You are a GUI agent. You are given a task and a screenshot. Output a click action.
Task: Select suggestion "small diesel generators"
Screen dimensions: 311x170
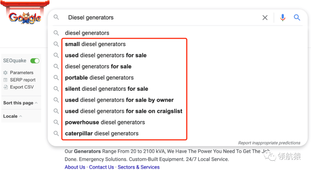click(95, 44)
